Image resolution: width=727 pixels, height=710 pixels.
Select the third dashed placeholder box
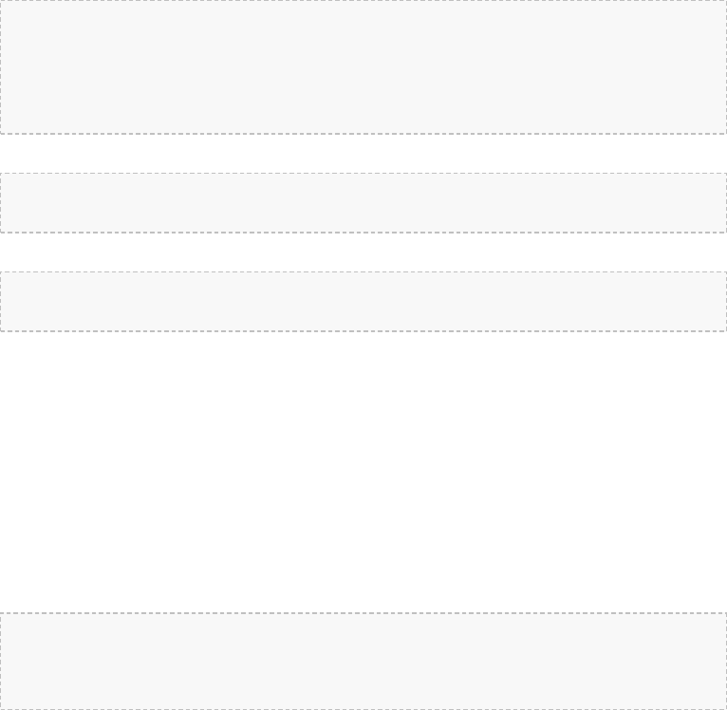tap(363, 302)
